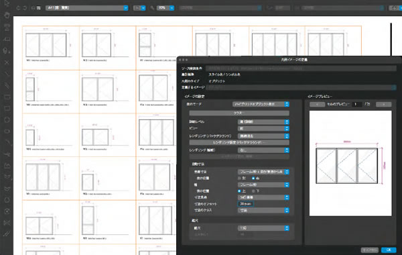The width and height of the screenshot is (402, 255).
Task: Select the Rounded Rectangle tool
Action: pos(7,108)
